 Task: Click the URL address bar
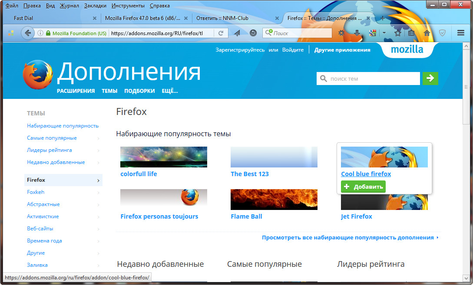tap(162, 33)
